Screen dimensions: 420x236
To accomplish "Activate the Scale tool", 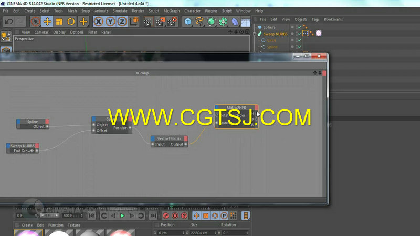I will coord(59,22).
